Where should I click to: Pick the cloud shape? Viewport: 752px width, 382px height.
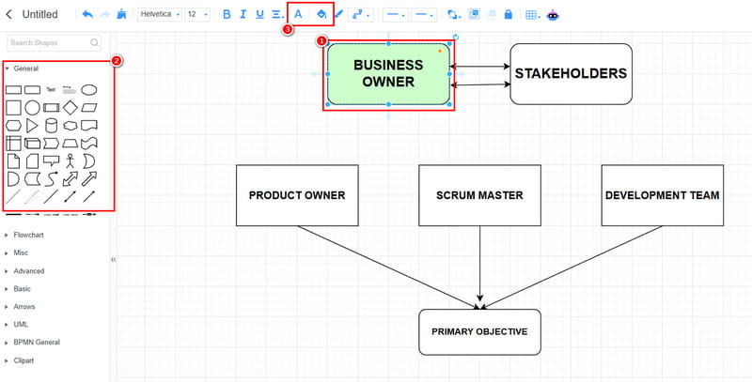tap(70, 126)
